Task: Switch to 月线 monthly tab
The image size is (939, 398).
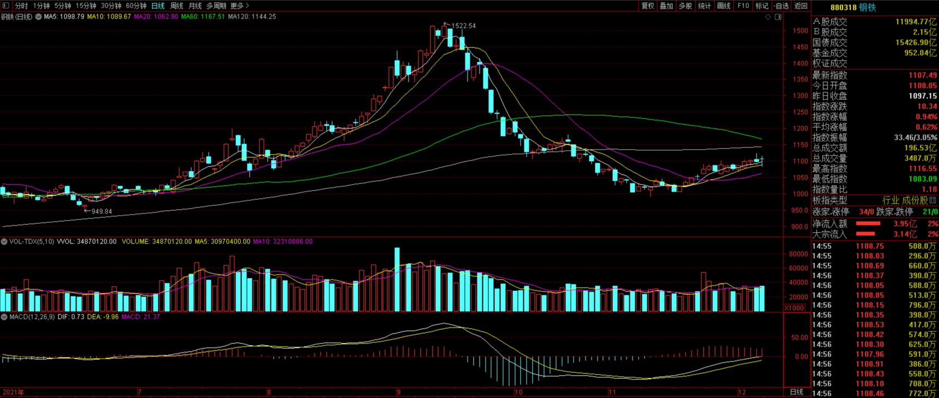Action: coord(195,5)
